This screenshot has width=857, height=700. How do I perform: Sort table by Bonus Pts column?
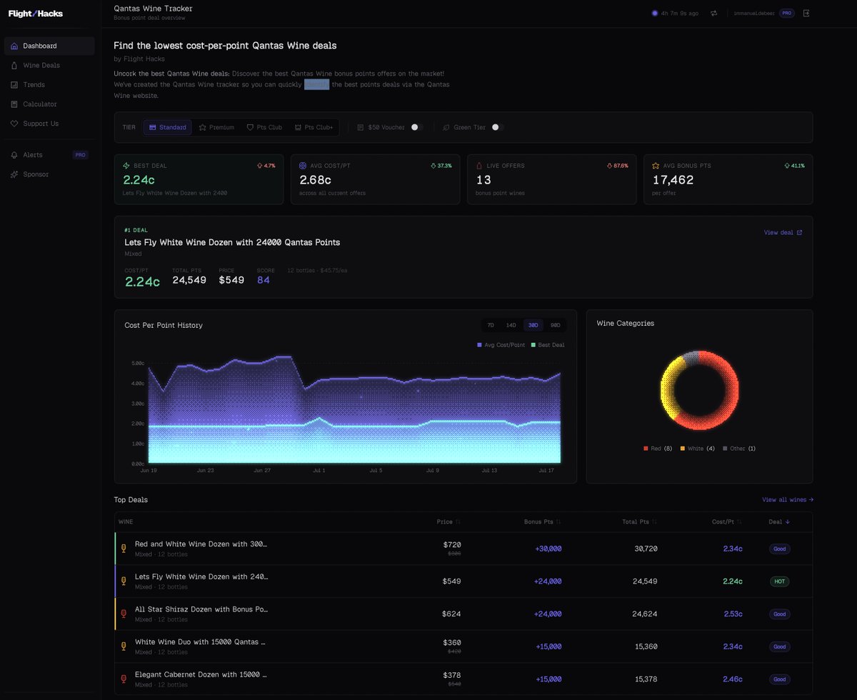(542, 521)
